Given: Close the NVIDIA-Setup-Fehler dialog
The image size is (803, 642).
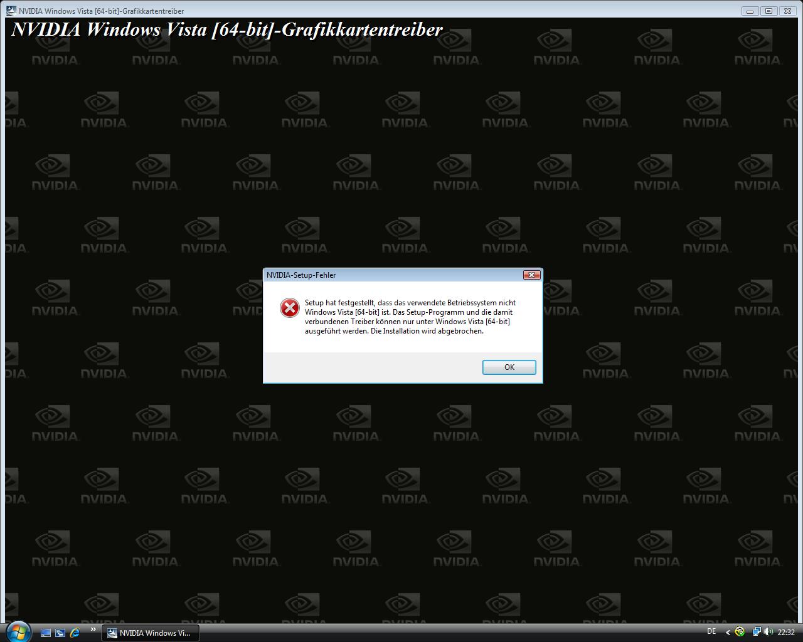Looking at the screenshot, I should tap(531, 275).
